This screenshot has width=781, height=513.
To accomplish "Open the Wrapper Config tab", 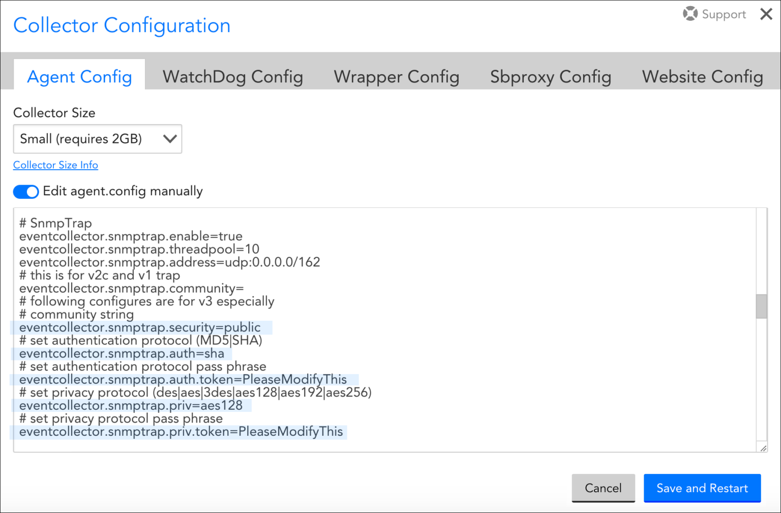I will tap(396, 77).
